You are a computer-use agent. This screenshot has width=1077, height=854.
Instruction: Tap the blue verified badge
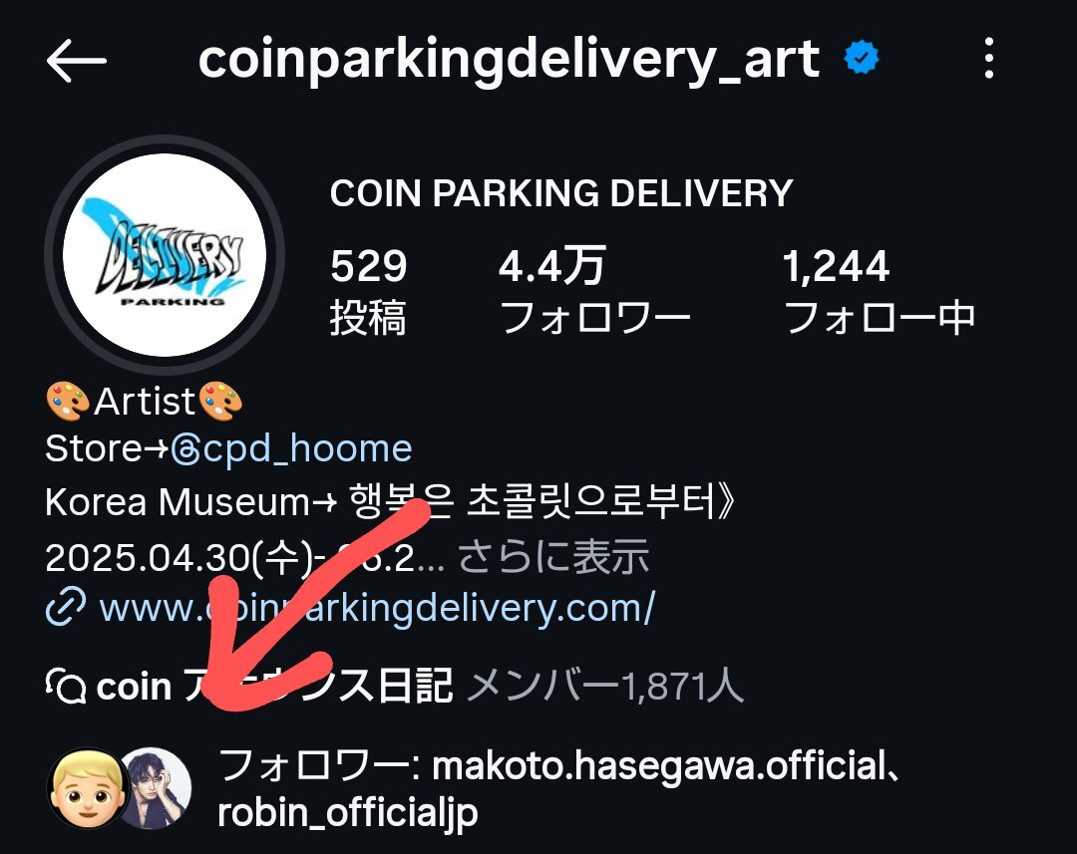coord(862,58)
